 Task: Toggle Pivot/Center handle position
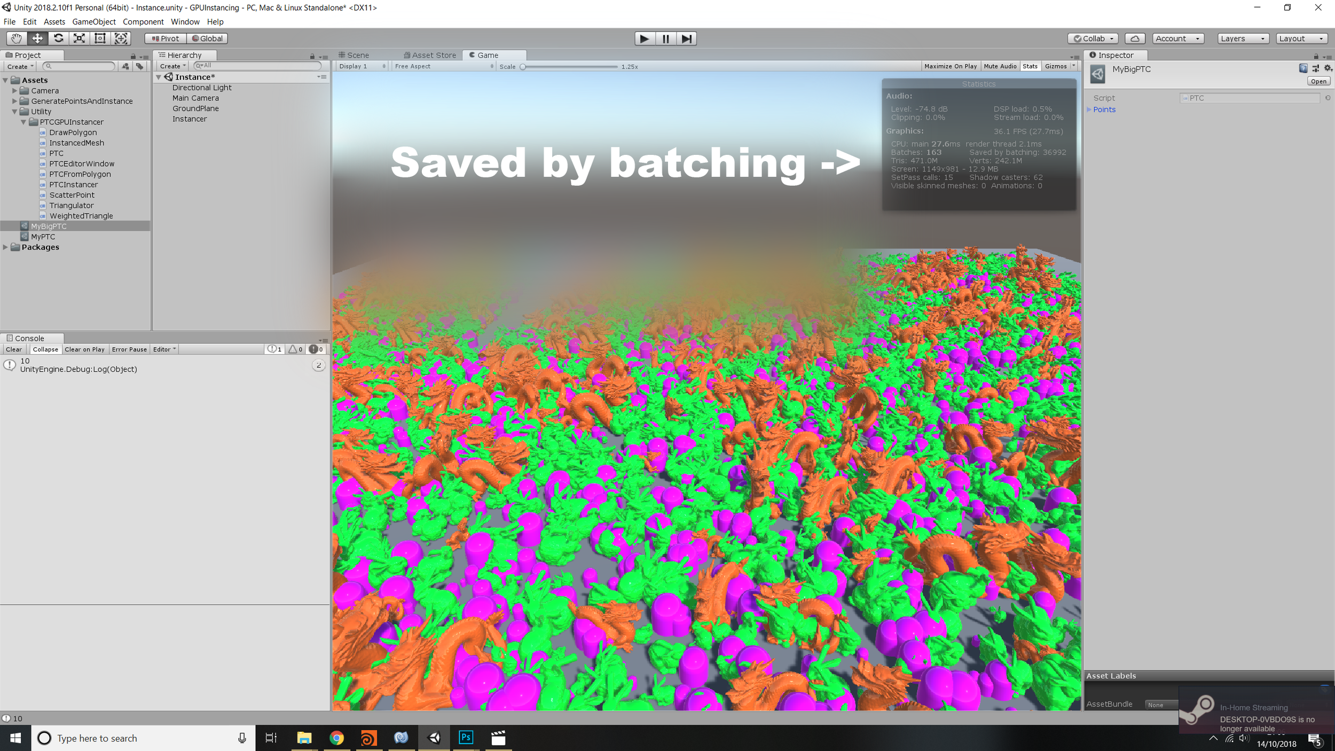point(166,38)
